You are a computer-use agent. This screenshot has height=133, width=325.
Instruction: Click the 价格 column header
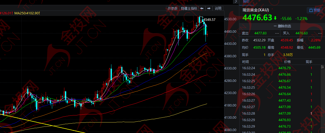[287, 62]
